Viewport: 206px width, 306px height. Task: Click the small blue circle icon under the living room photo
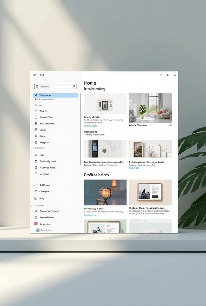[170, 125]
